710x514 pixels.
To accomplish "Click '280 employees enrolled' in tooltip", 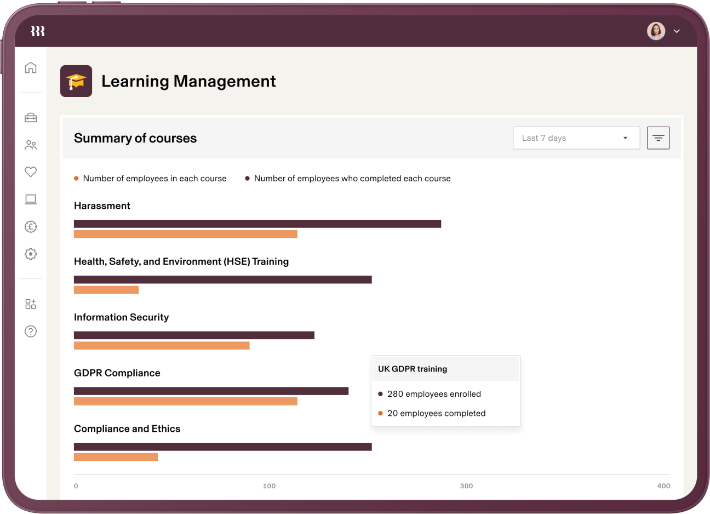I will (x=434, y=394).
